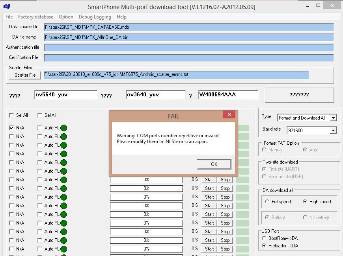343x256 pixels.
Task: Open the Help menu
Action: tap(121, 17)
